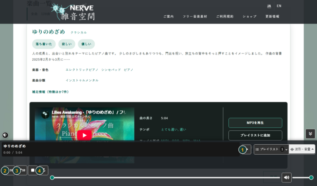Open the インストゥルメンタル category link
This screenshot has width=317, height=186.
pyautogui.click(x=82, y=80)
